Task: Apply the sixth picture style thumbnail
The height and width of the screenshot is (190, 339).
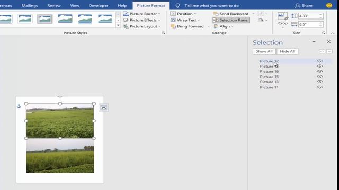Action: (105, 19)
